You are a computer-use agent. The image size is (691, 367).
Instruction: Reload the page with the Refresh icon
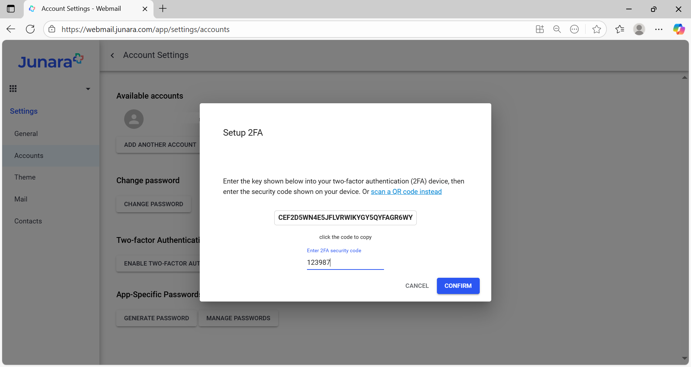30,29
